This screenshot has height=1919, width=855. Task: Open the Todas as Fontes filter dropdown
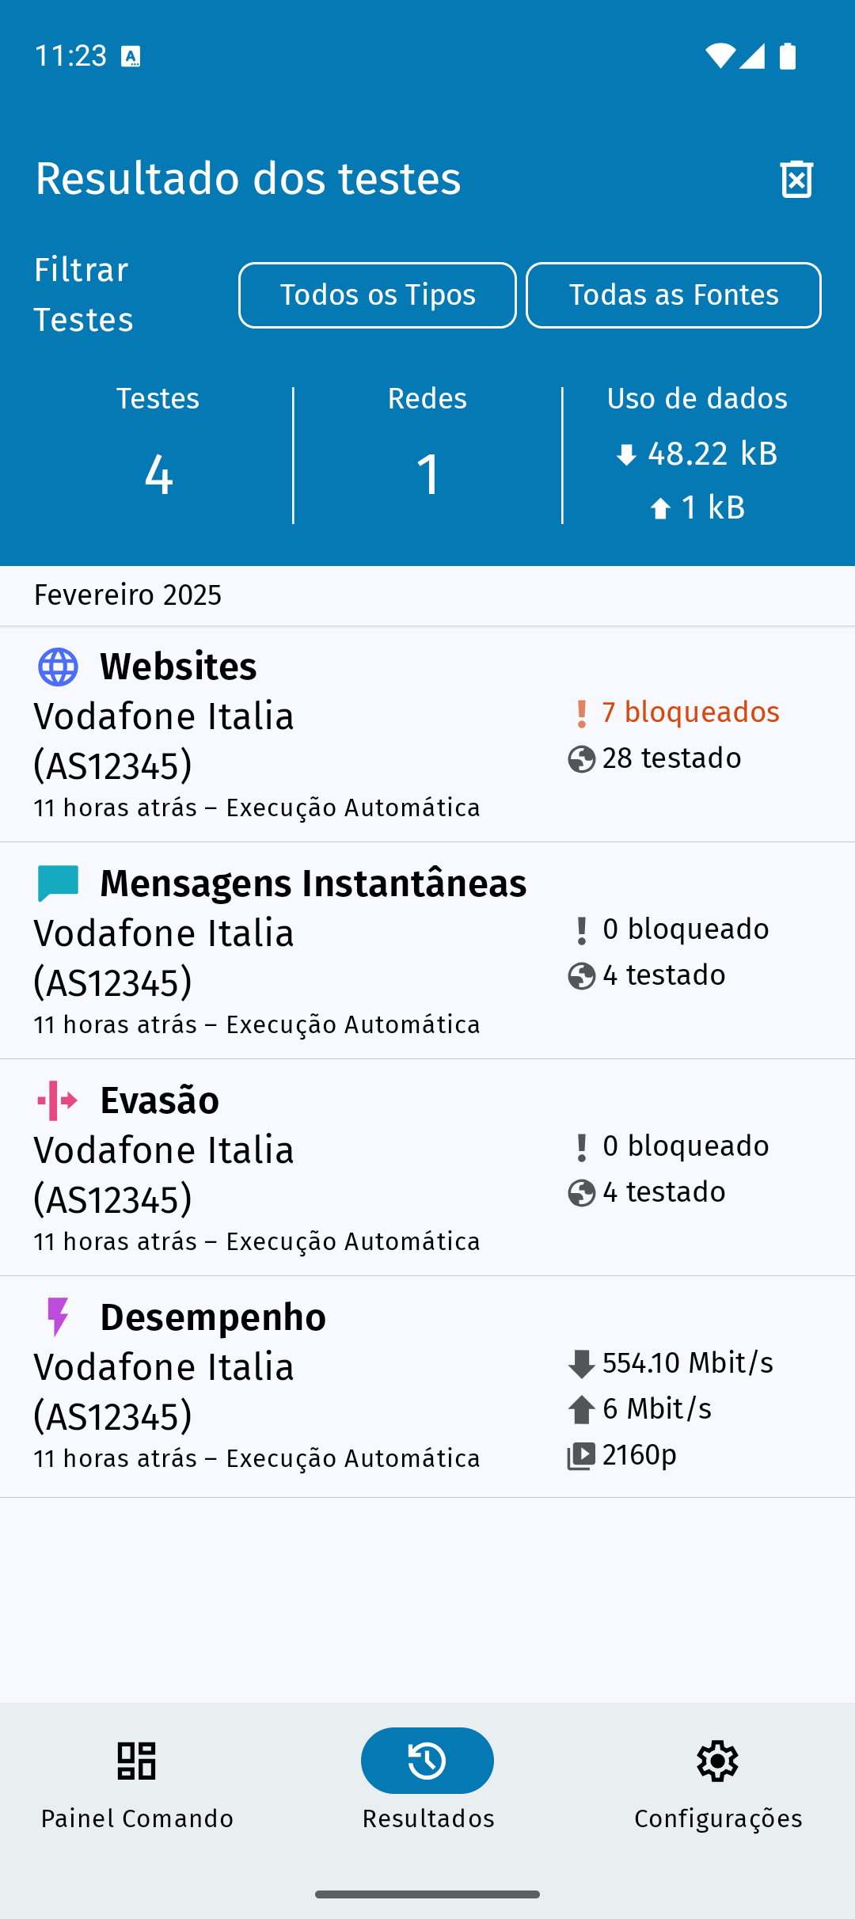coord(674,295)
